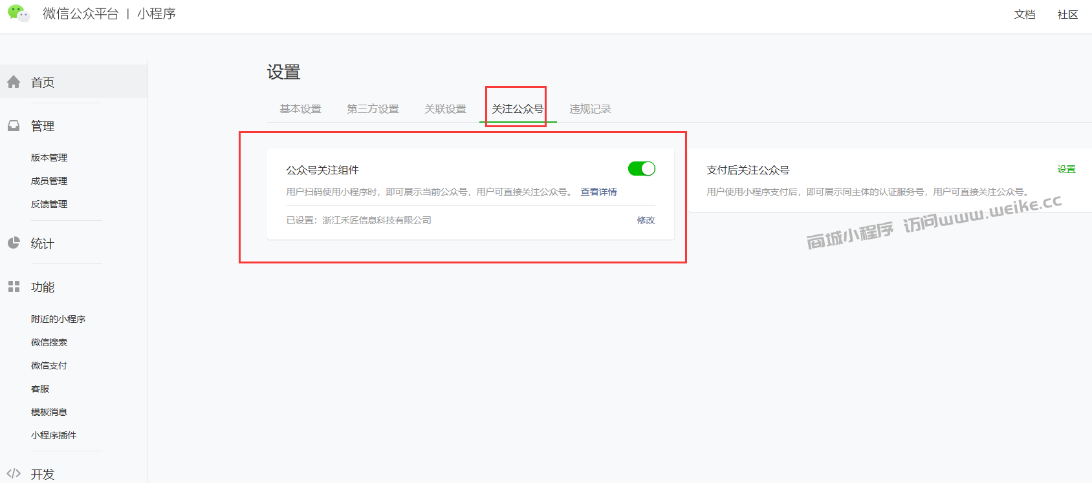Open 成员管理 in sidebar
The image size is (1092, 483).
(x=49, y=181)
